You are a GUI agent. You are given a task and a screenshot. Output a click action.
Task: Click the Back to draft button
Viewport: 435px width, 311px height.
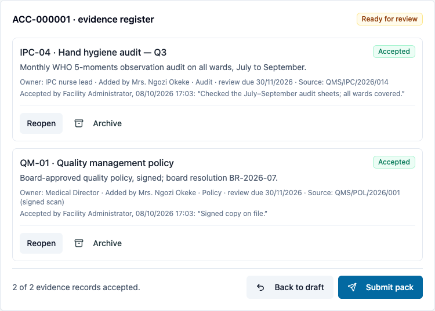pyautogui.click(x=290, y=287)
